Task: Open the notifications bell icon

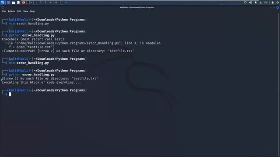Action: click(x=255, y=3)
